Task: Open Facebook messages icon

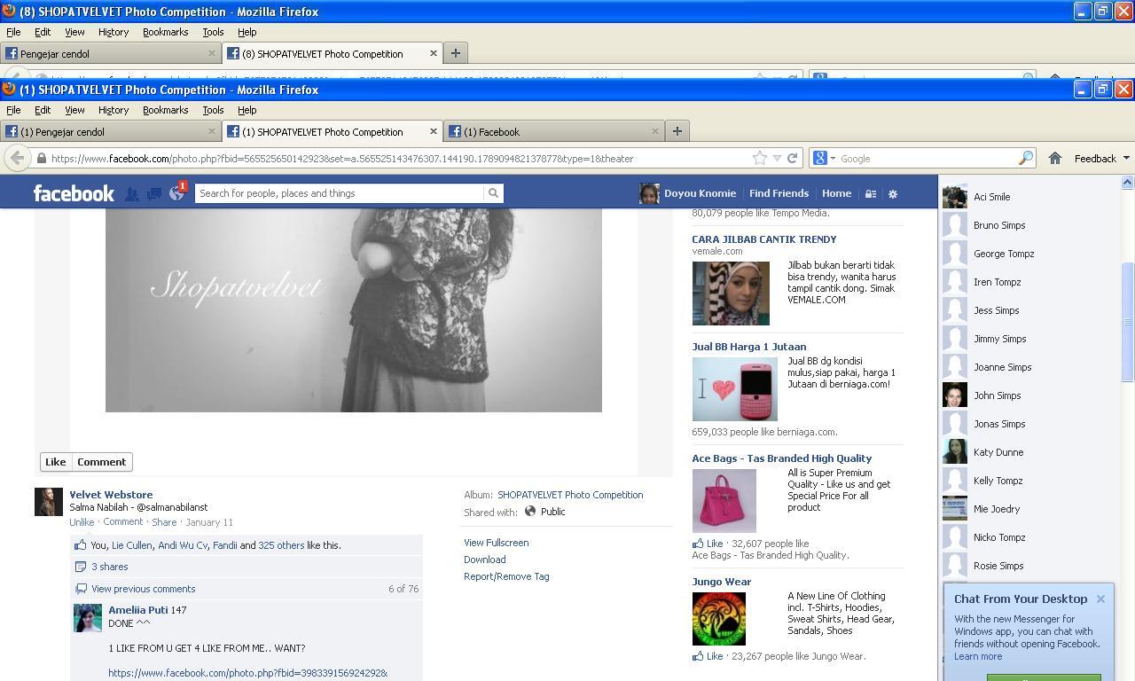Action: [x=154, y=194]
